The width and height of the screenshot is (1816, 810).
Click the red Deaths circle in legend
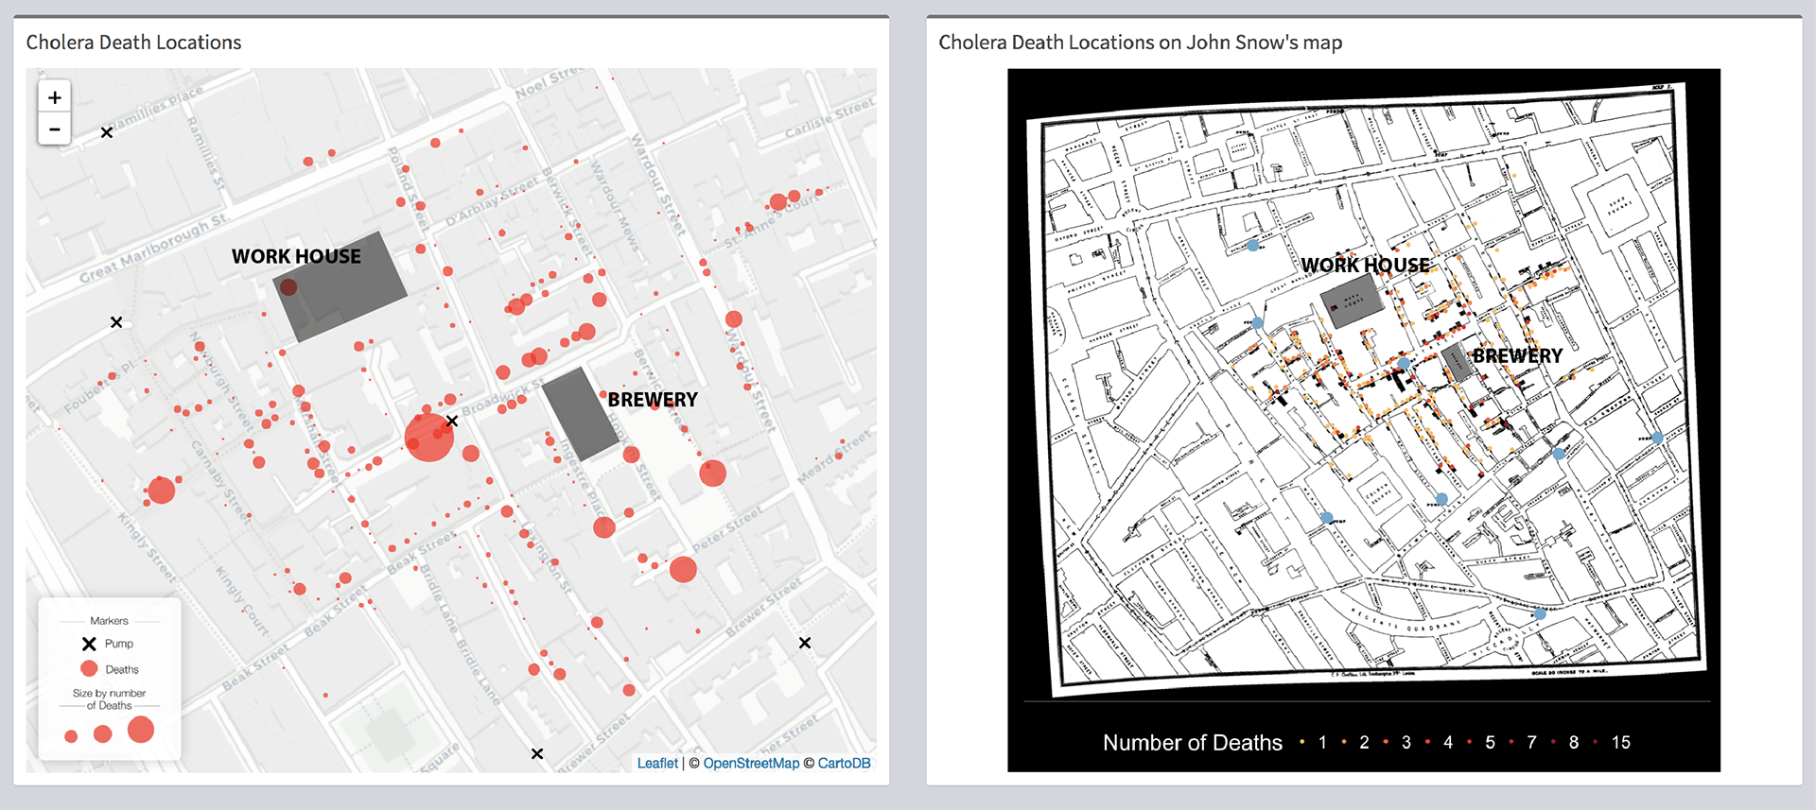[x=89, y=669]
